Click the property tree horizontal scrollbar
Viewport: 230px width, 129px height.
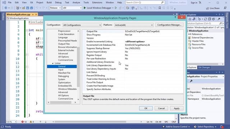tap(61, 102)
